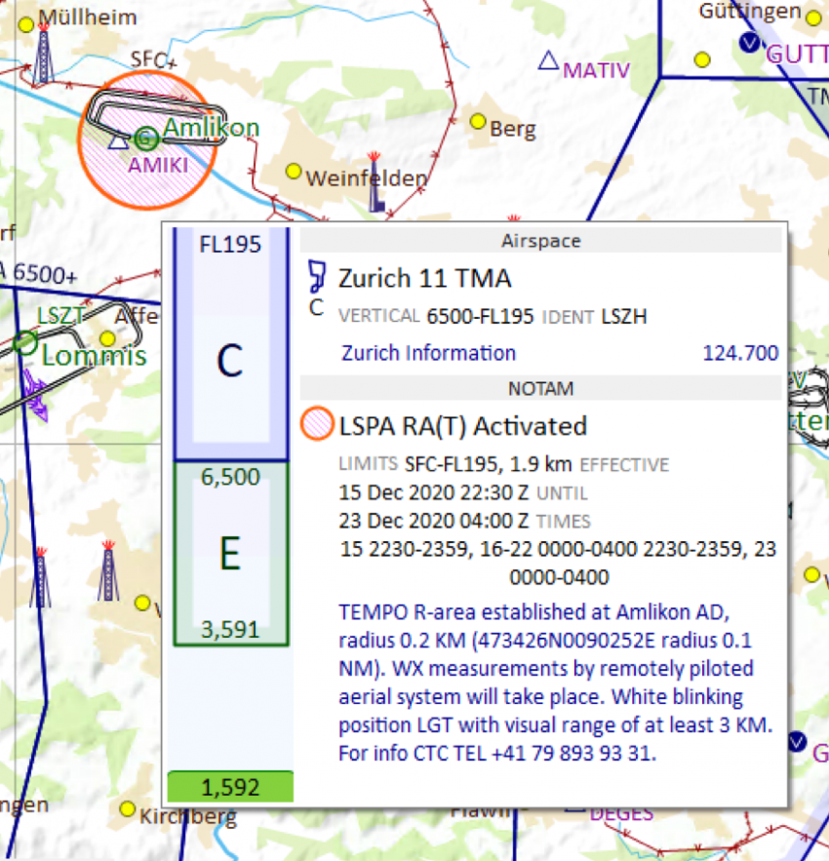Click the Zurich 11 TMA airspace icon
Viewport: 829px width, 861px height.
tap(316, 276)
